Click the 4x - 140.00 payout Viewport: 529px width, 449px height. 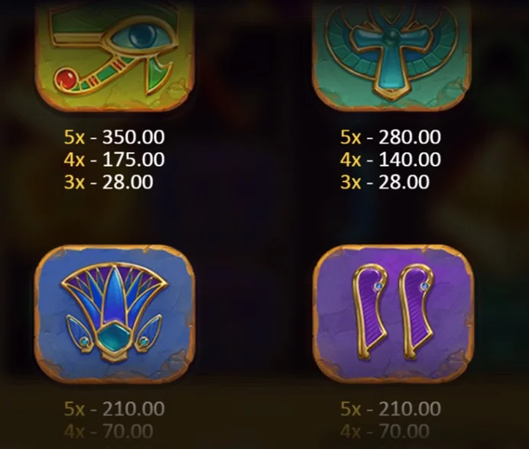[x=391, y=160]
